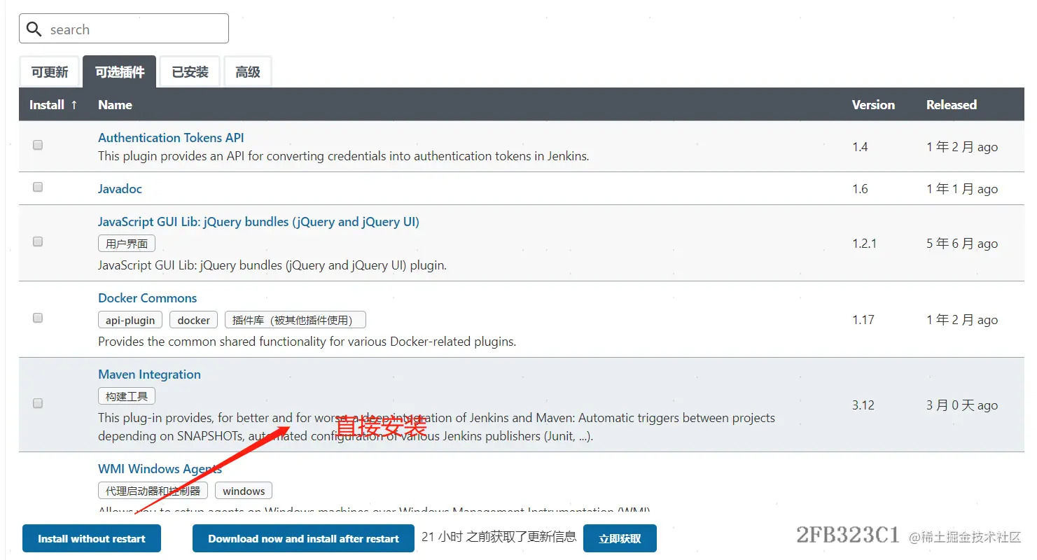Click the version 1.17 cell
This screenshot has height=560, width=1037.
click(x=863, y=320)
